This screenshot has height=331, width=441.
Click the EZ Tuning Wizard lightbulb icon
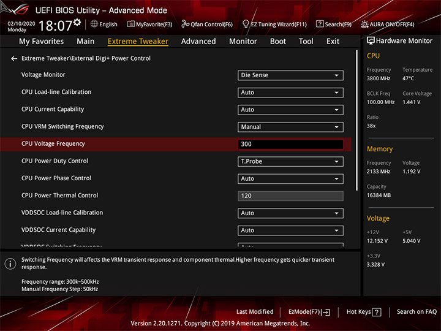[x=246, y=24]
